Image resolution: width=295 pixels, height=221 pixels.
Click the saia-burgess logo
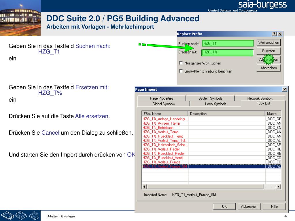tap(262, 5)
